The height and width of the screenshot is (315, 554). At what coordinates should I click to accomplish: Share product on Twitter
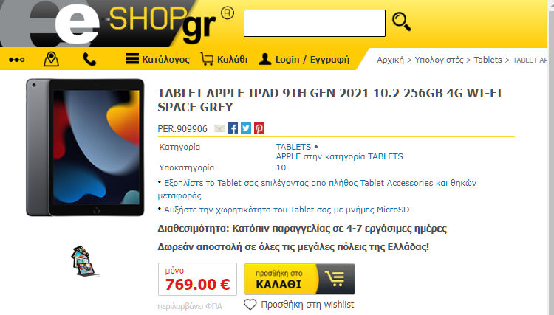point(246,128)
